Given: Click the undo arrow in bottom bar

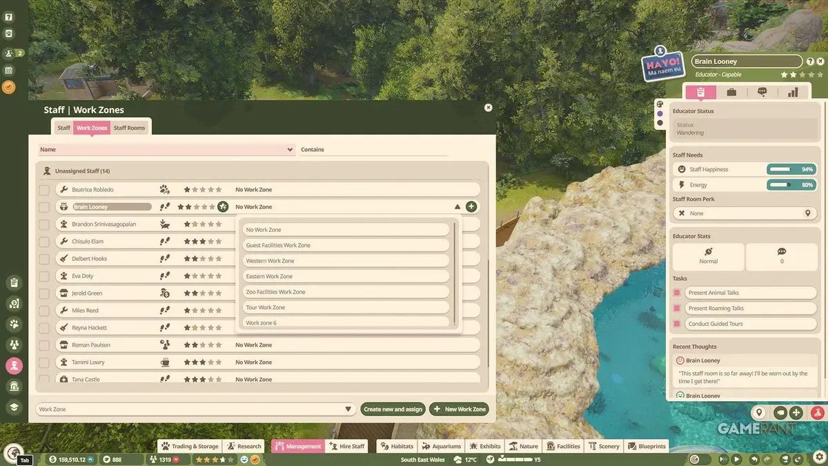Looking at the screenshot, I should [x=755, y=459].
